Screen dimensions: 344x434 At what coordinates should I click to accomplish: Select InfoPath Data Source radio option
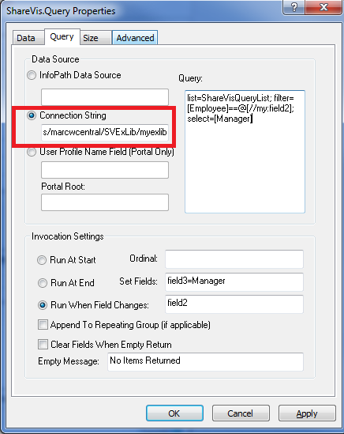pyautogui.click(x=32, y=75)
